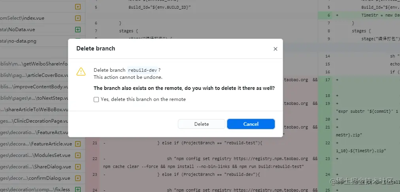The image size is (400, 192).
Task: Close the Delete branch dialog with X
Action: 275,49
